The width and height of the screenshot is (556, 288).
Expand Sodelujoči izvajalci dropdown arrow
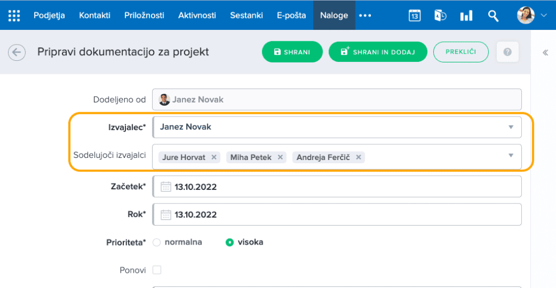510,156
